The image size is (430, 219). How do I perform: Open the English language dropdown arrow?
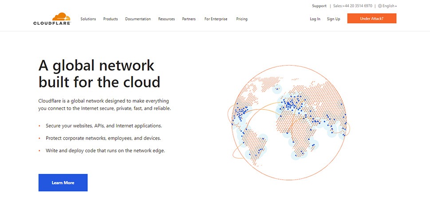(x=396, y=6)
